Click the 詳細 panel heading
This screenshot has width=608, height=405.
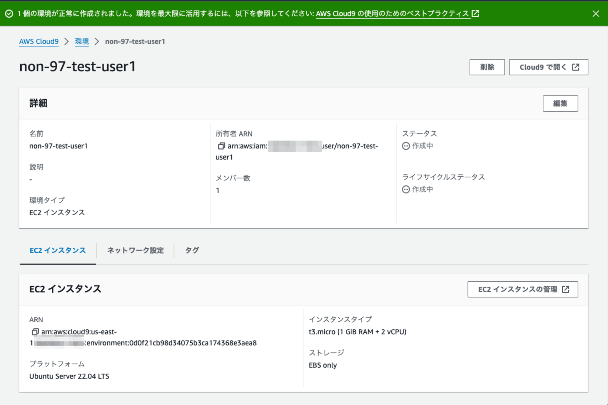click(38, 103)
